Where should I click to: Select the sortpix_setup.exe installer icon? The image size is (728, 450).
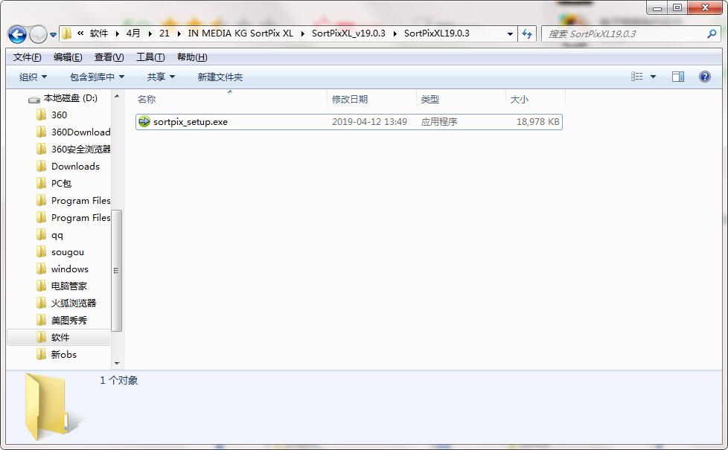[x=144, y=121]
